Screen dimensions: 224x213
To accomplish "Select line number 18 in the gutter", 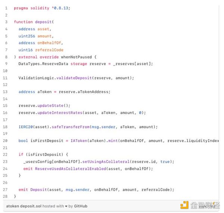I will [x=6, y=127].
